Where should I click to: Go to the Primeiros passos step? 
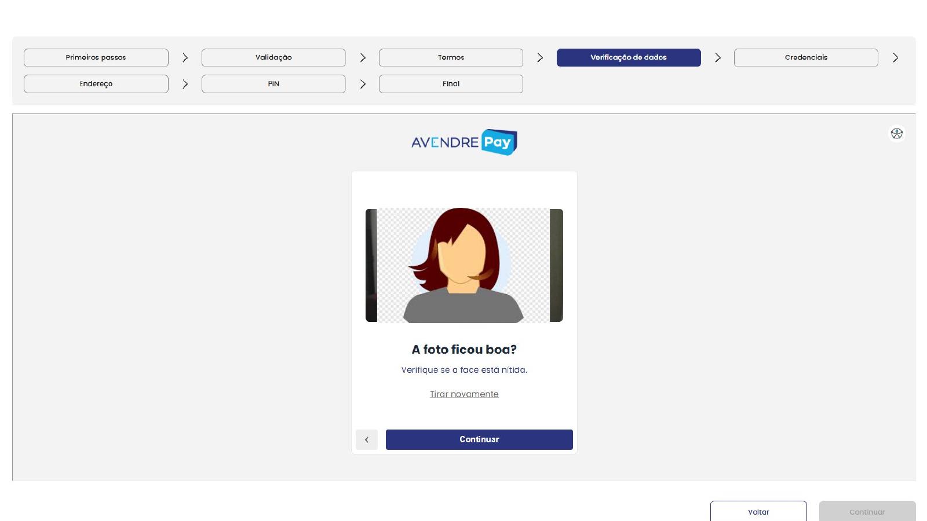coord(96,57)
